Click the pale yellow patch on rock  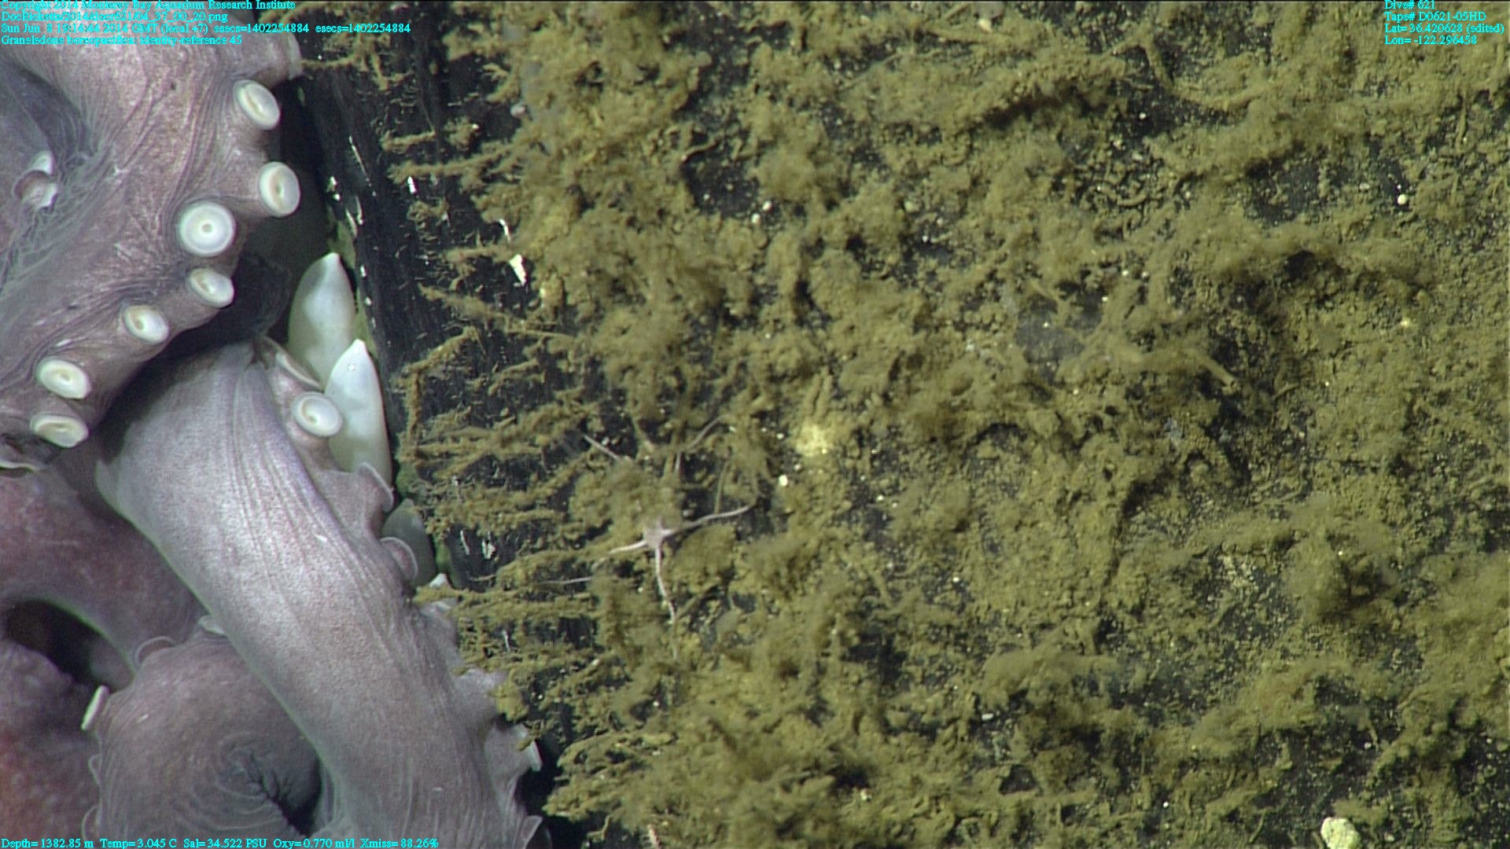coord(814,440)
